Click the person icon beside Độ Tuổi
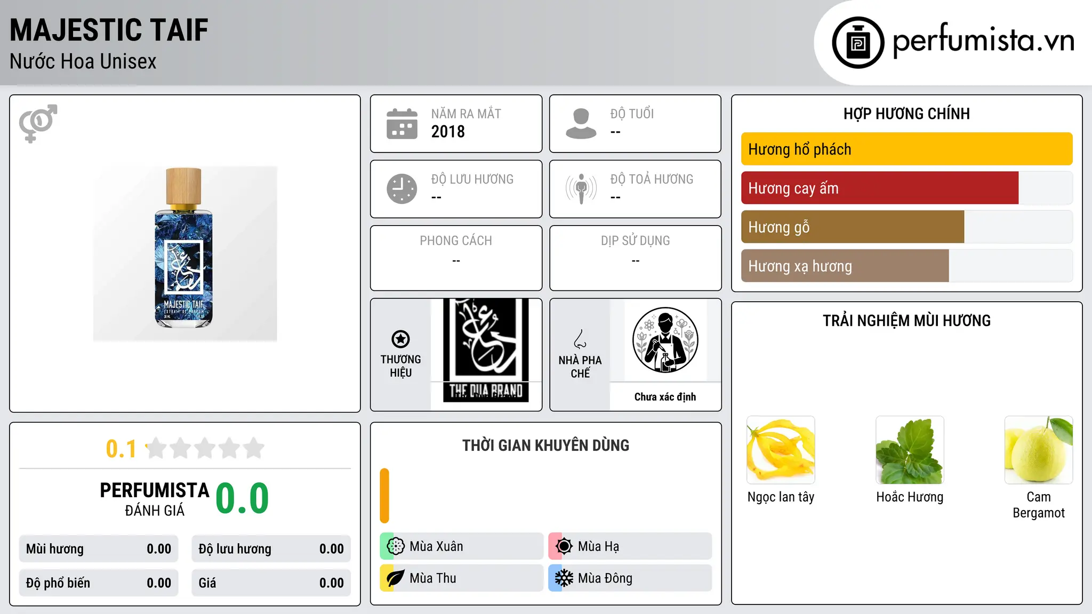 581,124
